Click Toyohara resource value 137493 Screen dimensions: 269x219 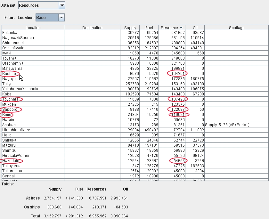pos(178,99)
